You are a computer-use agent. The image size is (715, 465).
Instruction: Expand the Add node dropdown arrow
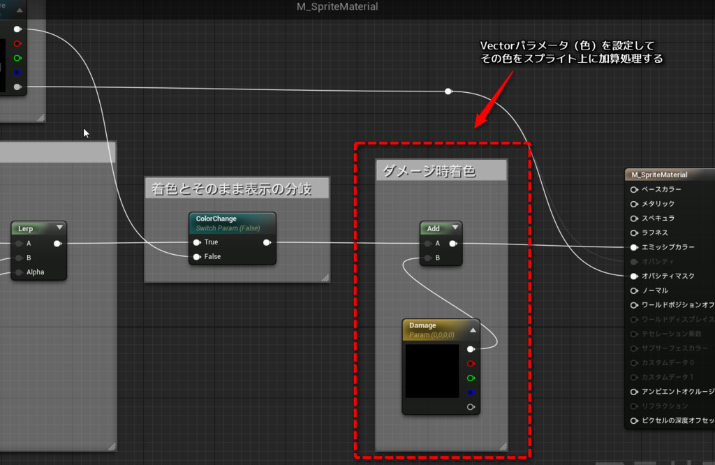(455, 227)
